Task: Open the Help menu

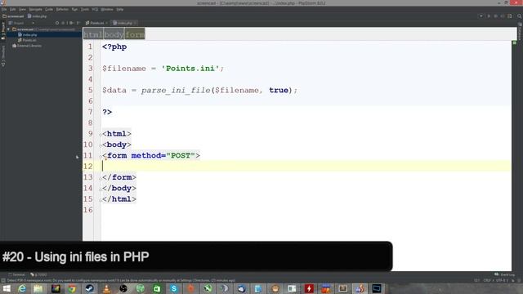Action: coord(120,9)
